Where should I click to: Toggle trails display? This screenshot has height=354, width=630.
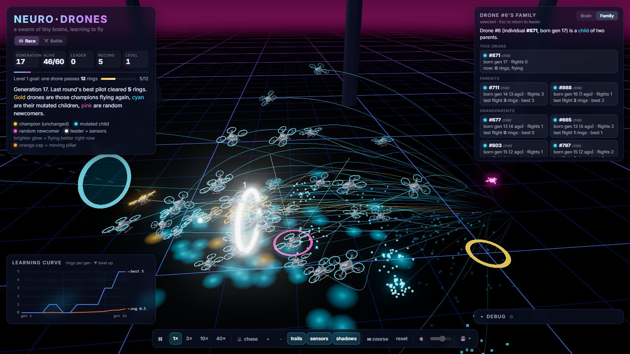coord(296,339)
